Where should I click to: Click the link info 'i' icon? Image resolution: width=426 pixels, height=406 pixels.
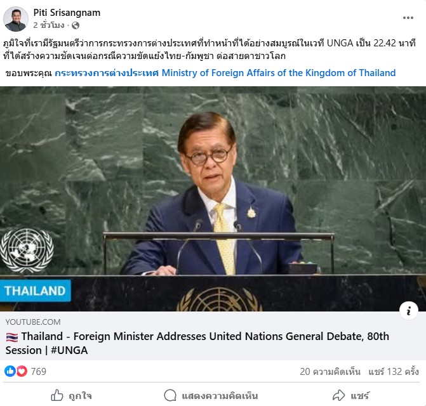[x=409, y=310]
